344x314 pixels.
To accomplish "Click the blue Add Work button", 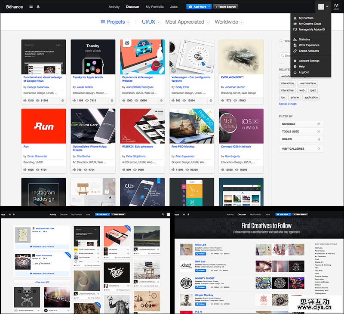I will point(199,7).
